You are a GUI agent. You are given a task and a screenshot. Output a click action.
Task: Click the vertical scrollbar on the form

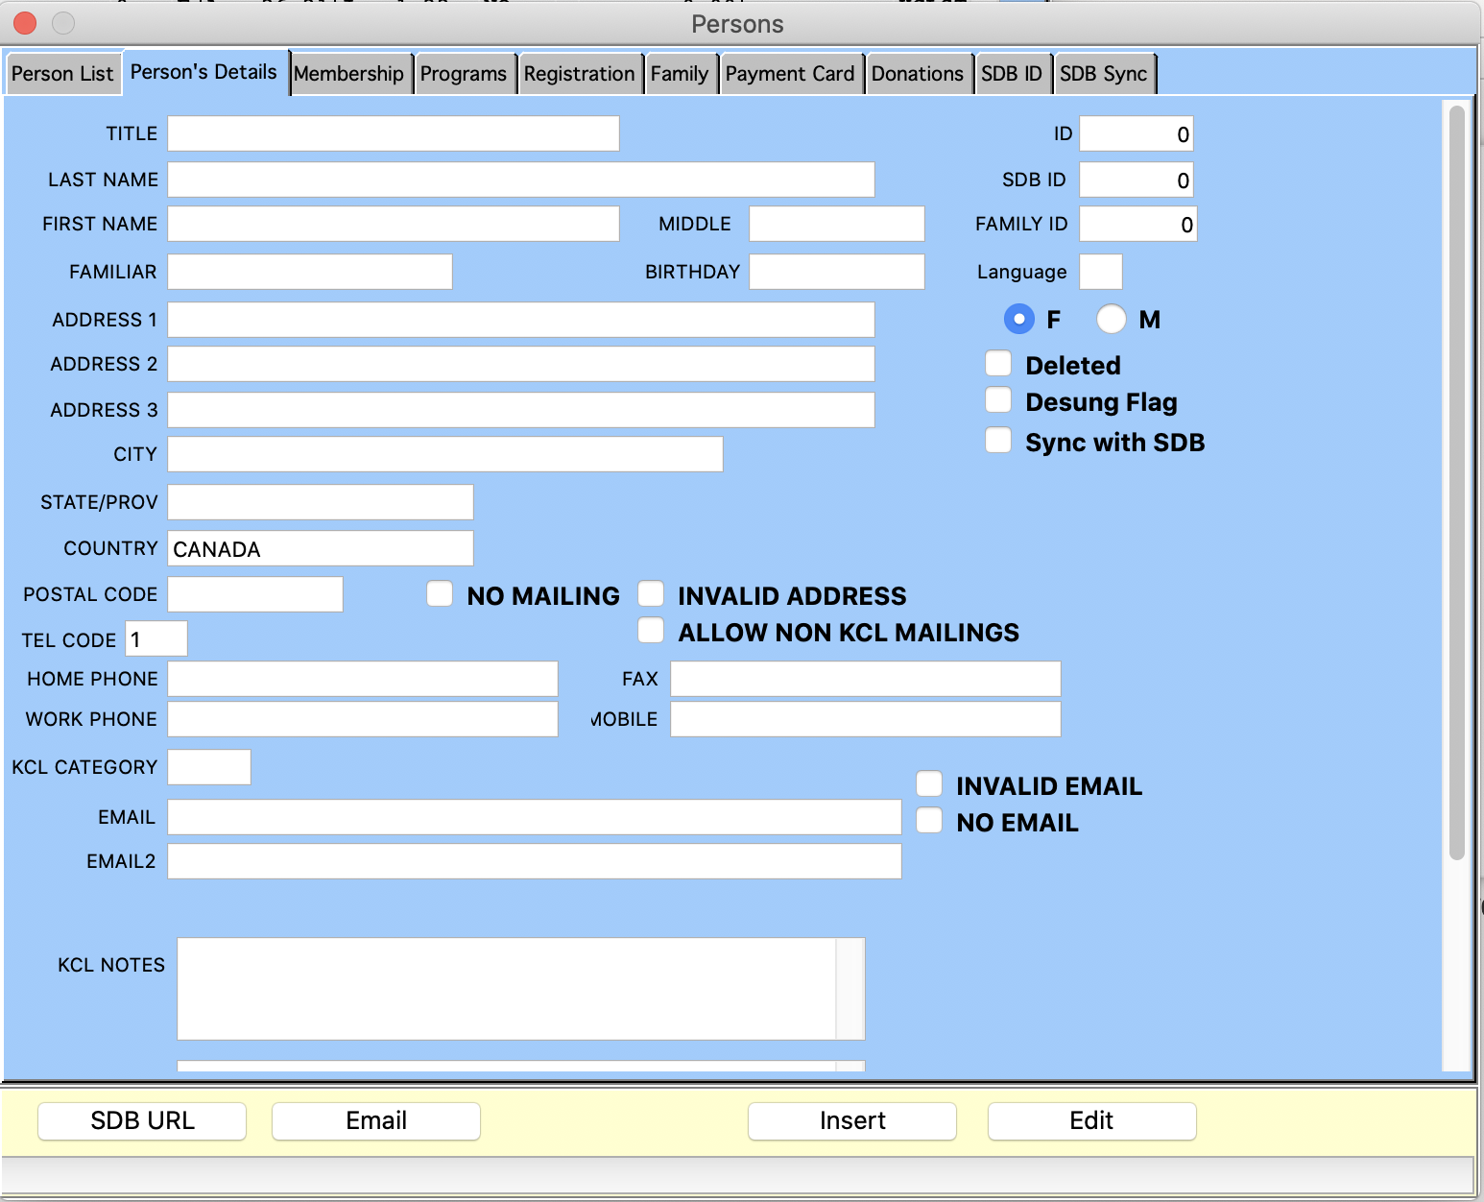pyautogui.click(x=1456, y=480)
